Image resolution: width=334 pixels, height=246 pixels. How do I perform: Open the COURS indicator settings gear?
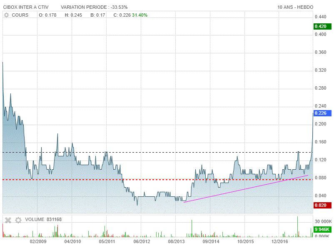[x=7, y=15]
